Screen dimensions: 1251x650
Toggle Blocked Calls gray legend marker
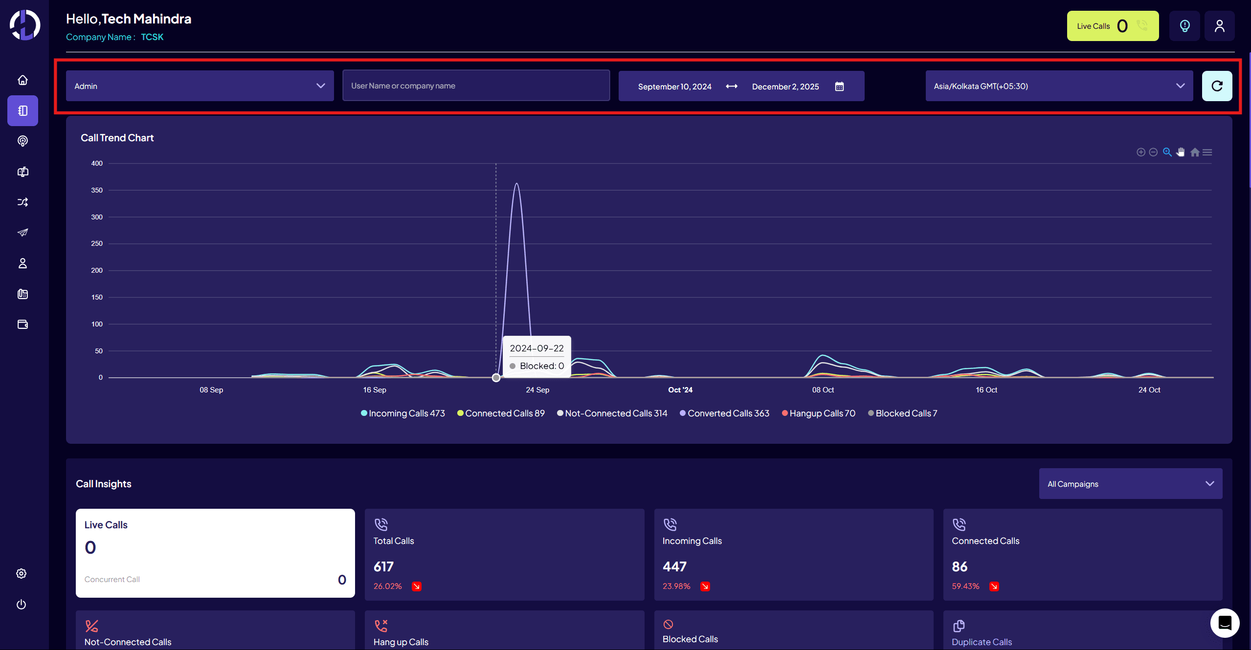(x=871, y=413)
